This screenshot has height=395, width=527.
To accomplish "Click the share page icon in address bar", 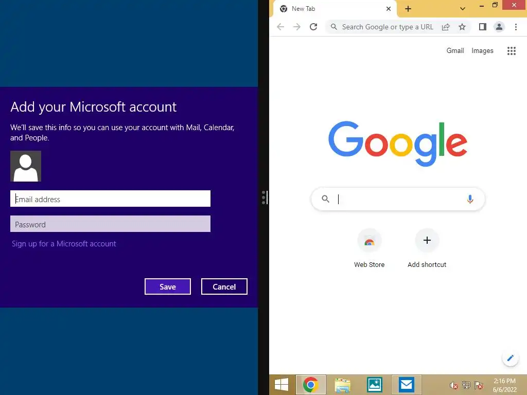I will 446,27.
